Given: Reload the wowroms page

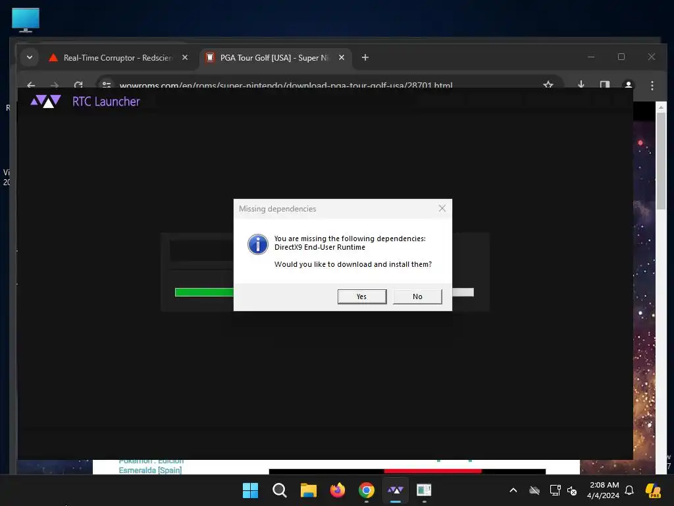Looking at the screenshot, I should point(78,85).
